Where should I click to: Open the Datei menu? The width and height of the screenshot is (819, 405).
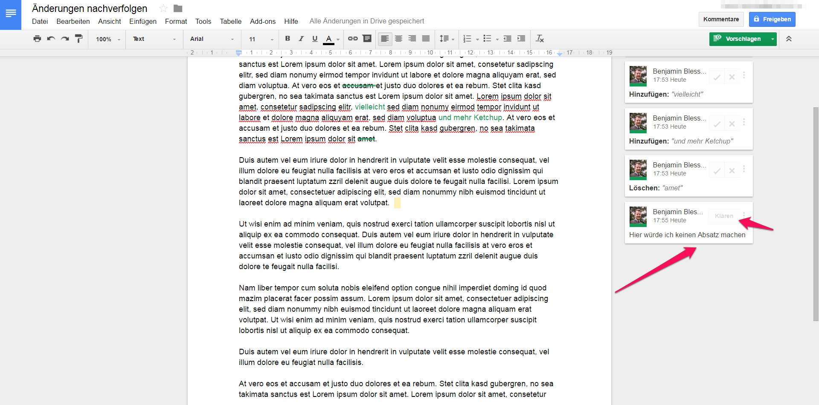(40, 21)
